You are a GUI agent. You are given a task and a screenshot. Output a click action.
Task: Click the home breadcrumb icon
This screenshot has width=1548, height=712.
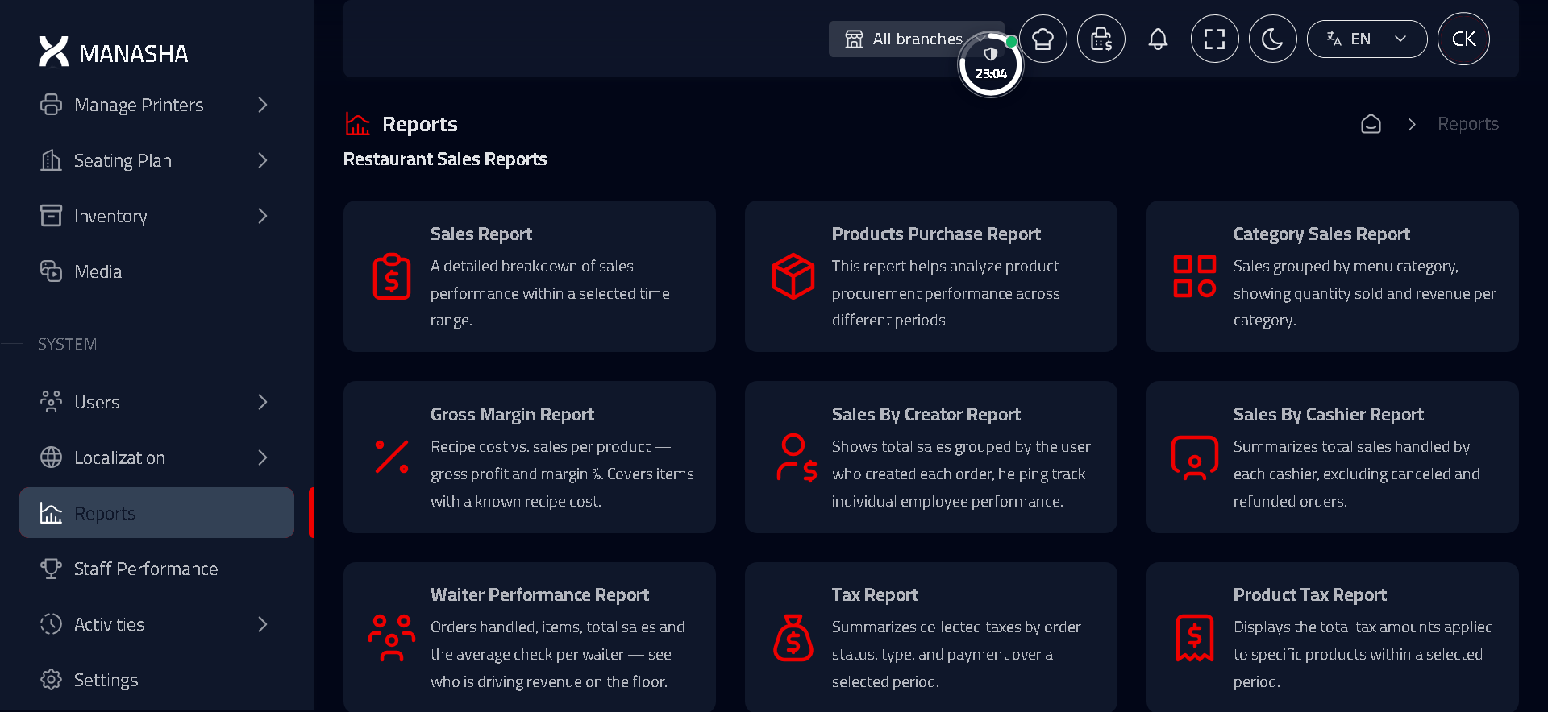tap(1371, 124)
